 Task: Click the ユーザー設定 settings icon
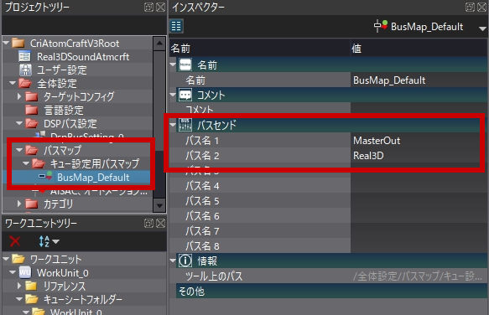[25, 70]
